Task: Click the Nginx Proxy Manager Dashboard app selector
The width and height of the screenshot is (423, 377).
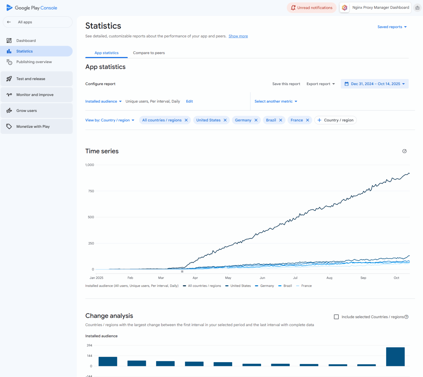Action: 375,8
